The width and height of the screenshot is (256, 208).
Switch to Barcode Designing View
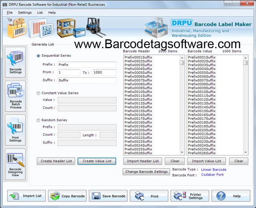pyautogui.click(x=15, y=164)
